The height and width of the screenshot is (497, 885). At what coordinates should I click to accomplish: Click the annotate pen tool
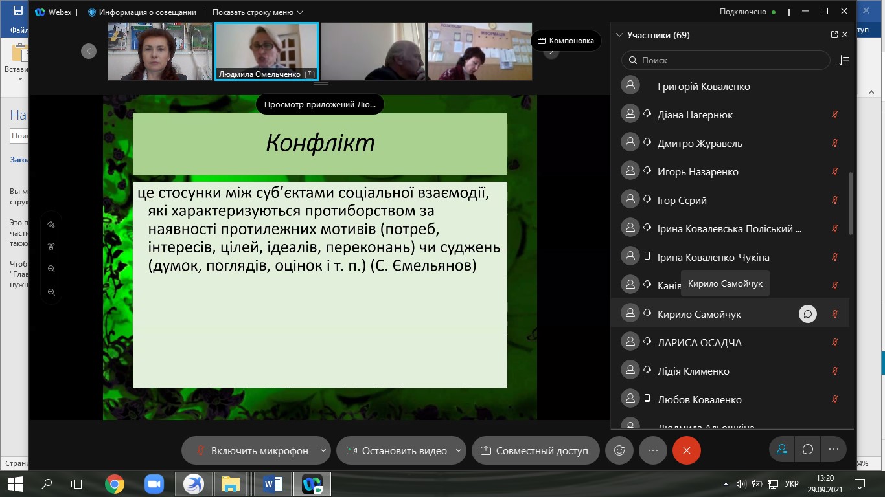click(51, 225)
